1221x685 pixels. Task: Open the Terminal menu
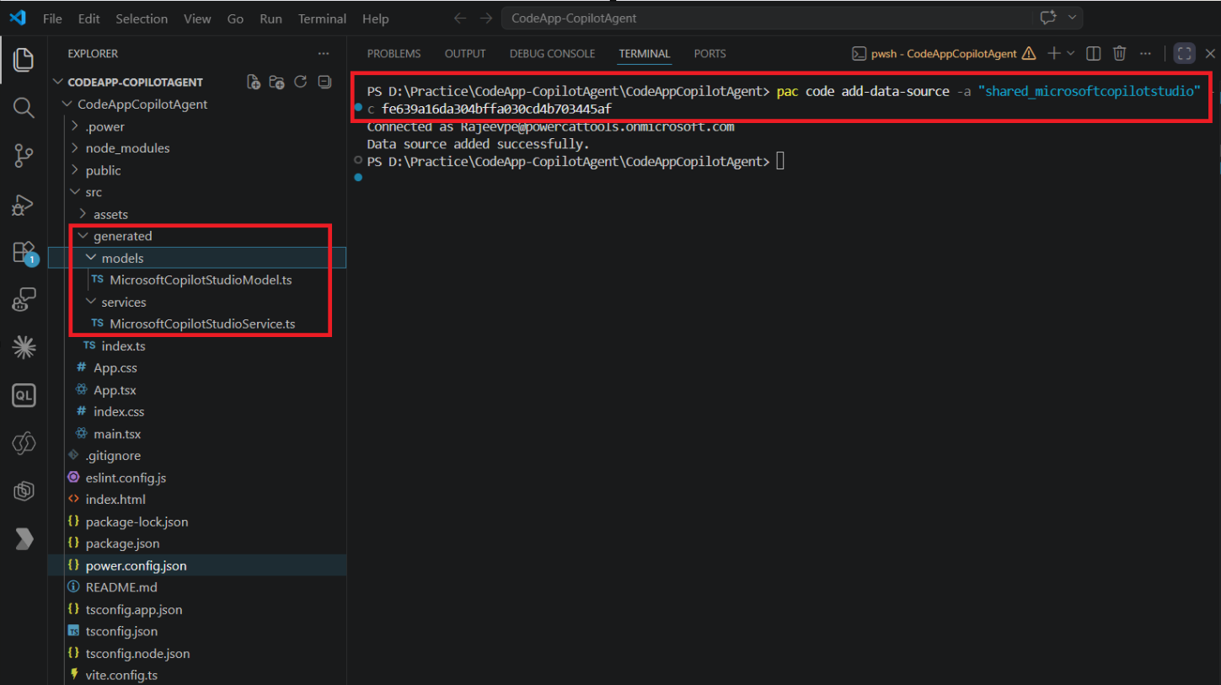click(322, 19)
